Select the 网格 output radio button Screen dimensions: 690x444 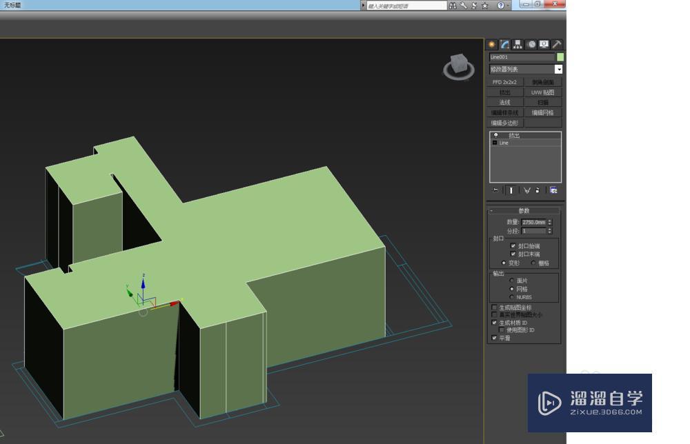(x=511, y=289)
